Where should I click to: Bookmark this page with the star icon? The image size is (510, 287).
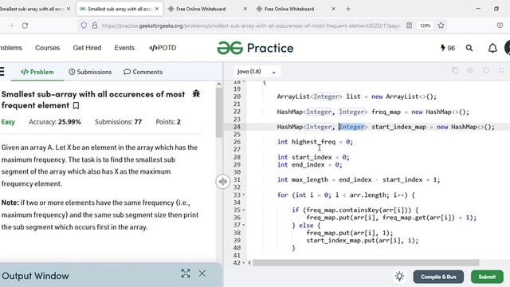pyautogui.click(x=441, y=26)
